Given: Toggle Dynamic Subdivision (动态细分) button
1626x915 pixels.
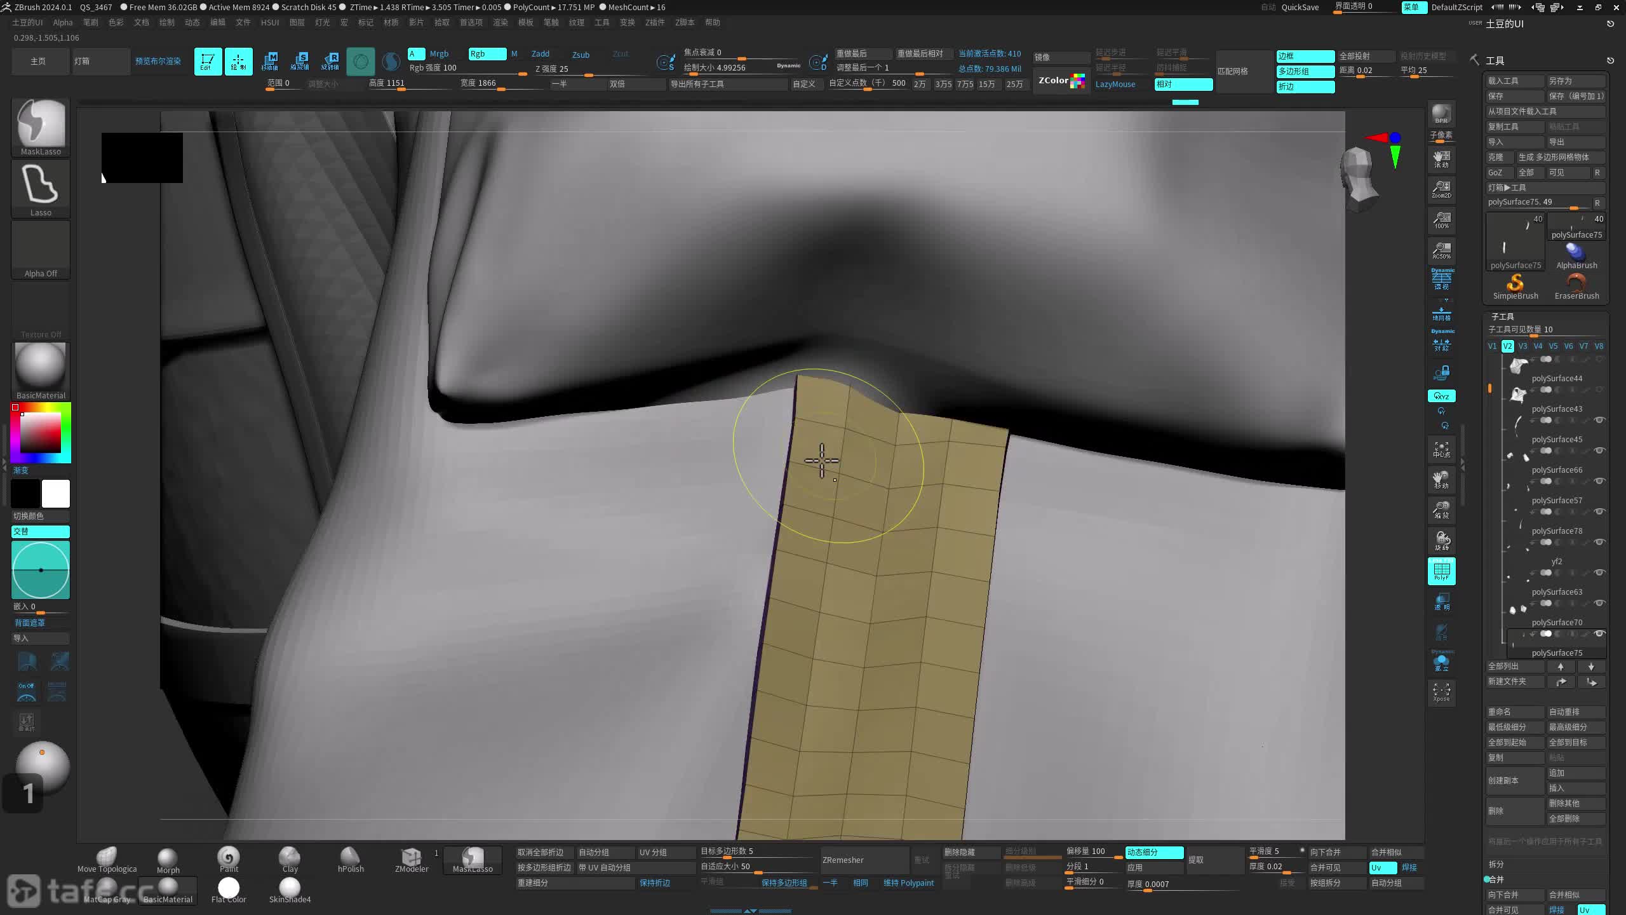Looking at the screenshot, I should [x=1154, y=852].
